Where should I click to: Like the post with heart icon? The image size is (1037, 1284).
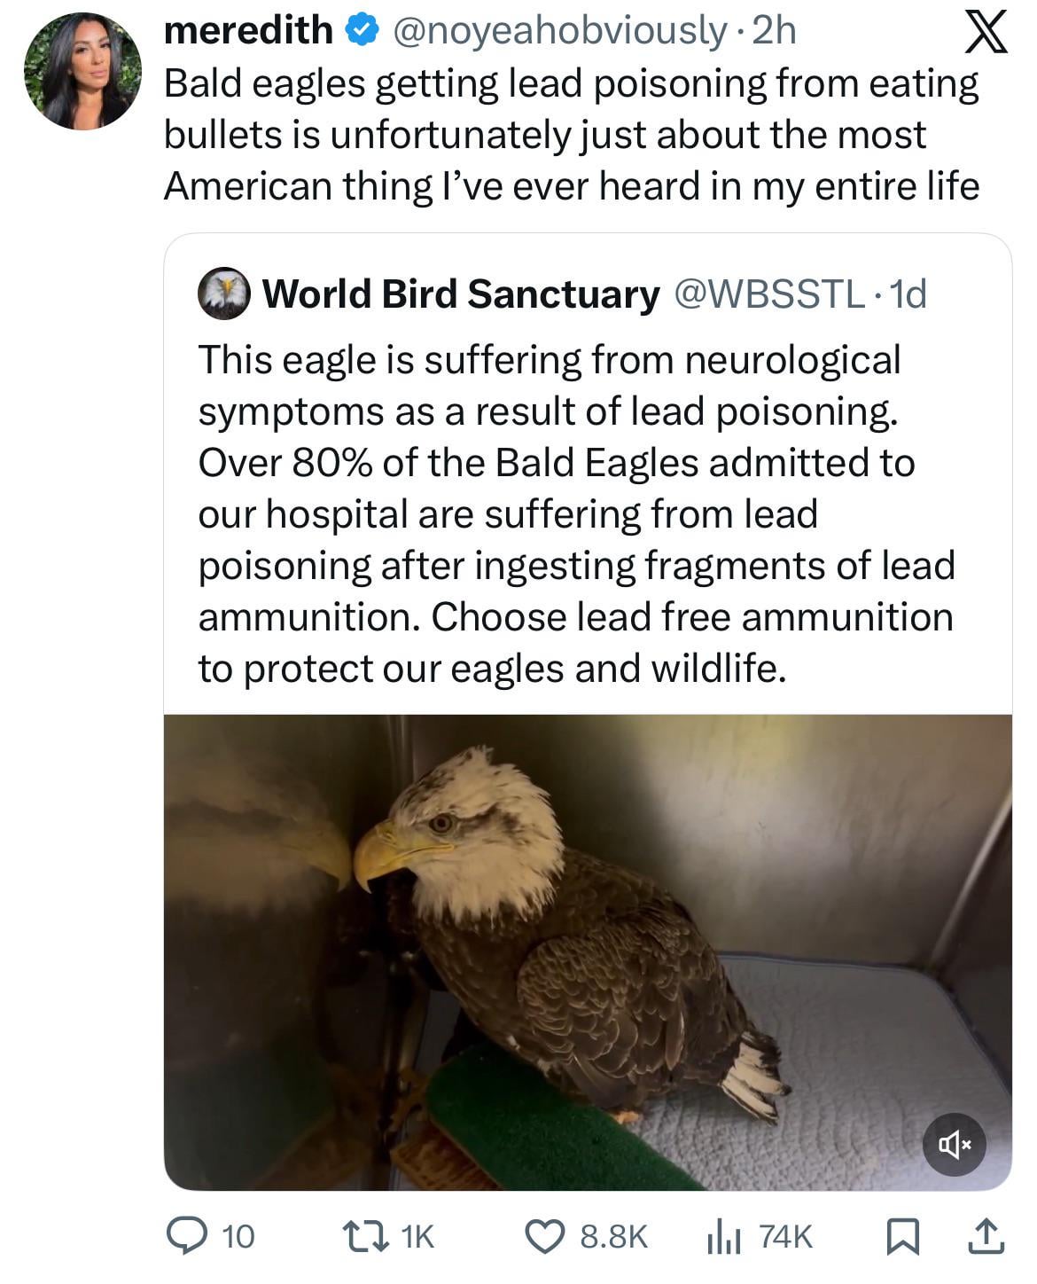coord(546,1236)
